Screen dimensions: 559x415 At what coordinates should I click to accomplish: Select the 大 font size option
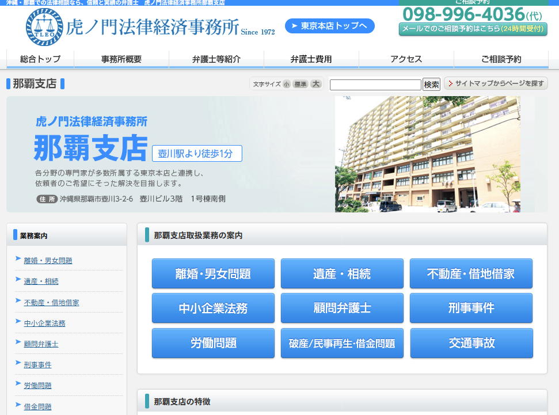click(x=315, y=83)
